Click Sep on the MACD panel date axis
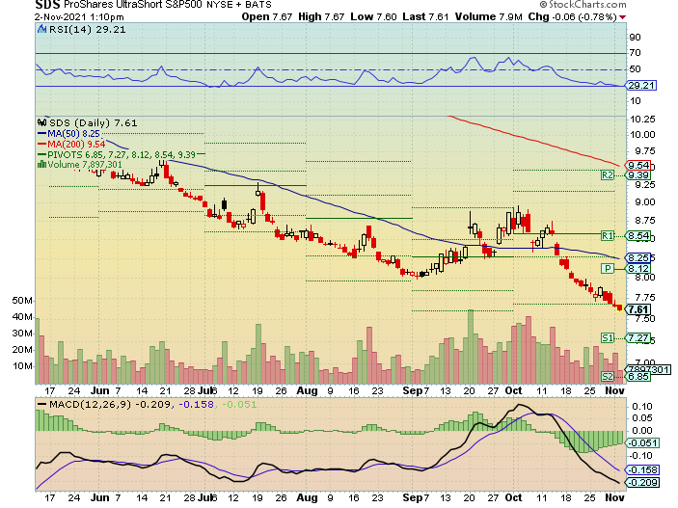The width and height of the screenshot is (678, 508). tap(413, 497)
